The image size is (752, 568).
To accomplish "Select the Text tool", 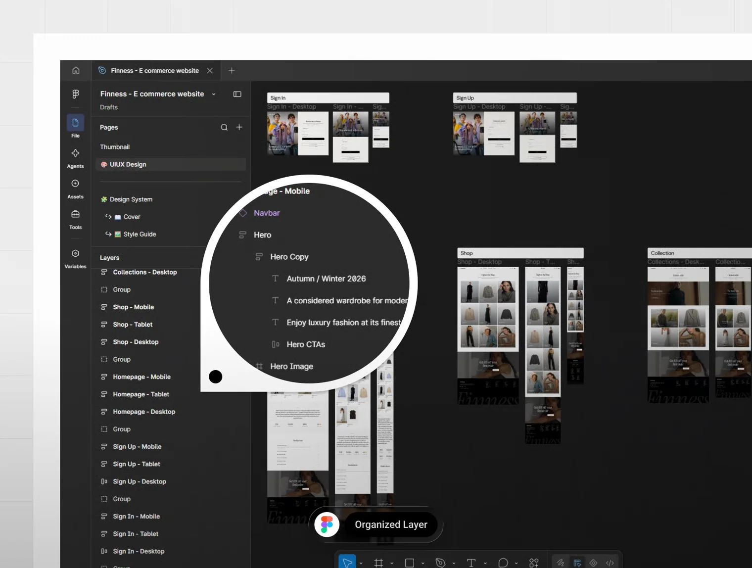I will (471, 563).
